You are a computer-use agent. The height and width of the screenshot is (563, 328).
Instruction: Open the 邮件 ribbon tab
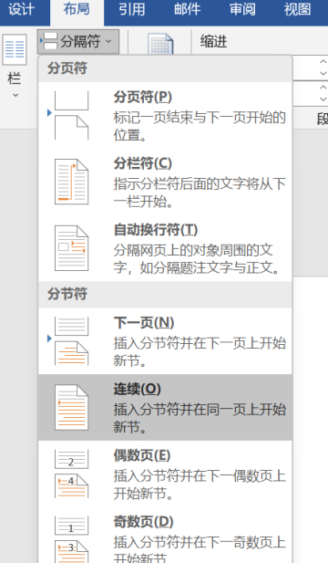coord(187,9)
